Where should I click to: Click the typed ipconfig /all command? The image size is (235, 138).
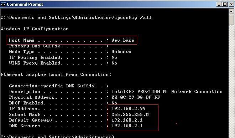[x=133, y=17]
